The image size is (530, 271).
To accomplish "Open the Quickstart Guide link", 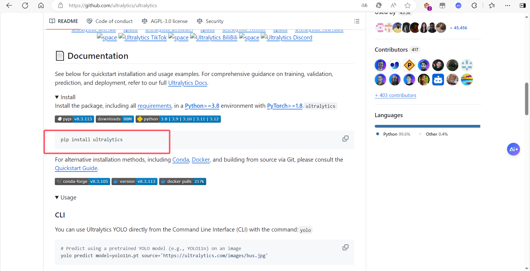I will tap(76, 168).
